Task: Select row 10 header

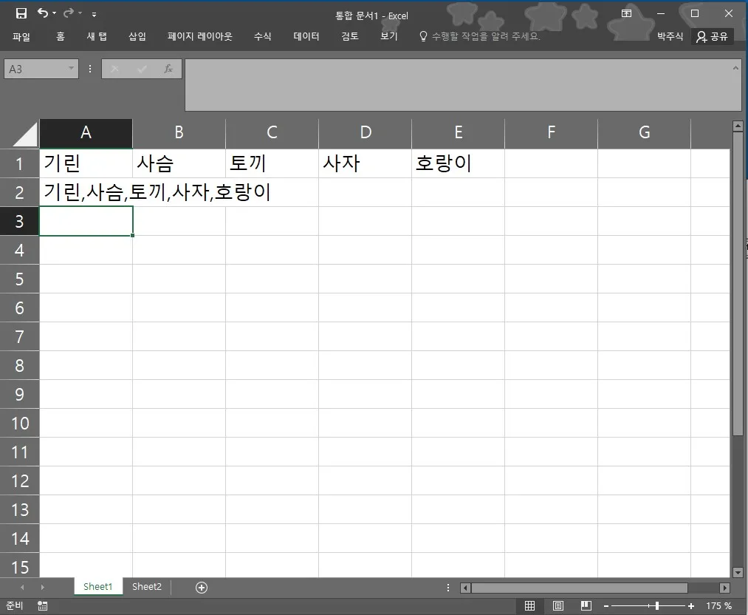Action: pos(19,423)
